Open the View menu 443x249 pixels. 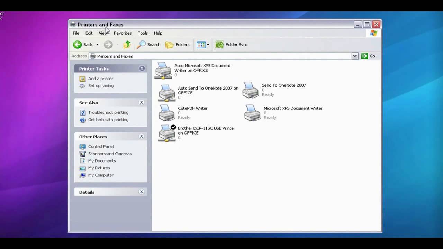pyautogui.click(x=103, y=33)
